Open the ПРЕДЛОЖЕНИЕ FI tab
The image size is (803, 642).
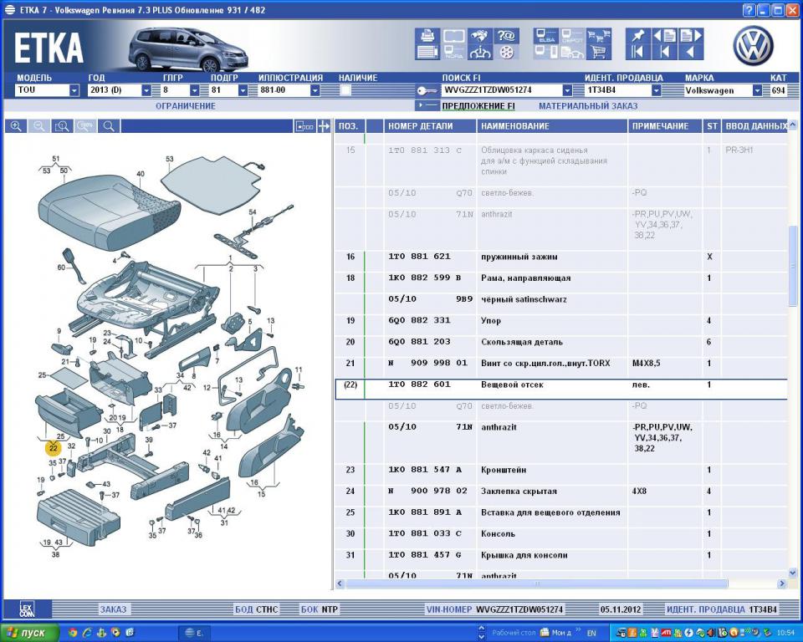(x=478, y=106)
